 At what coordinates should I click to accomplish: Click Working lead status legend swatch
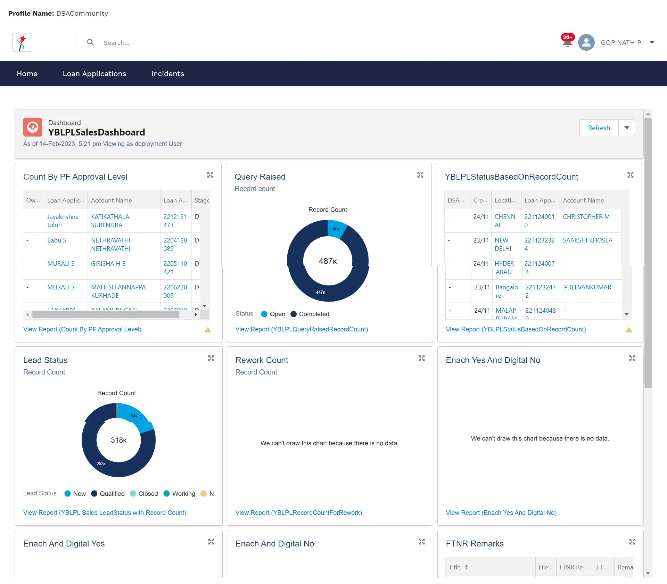pos(166,494)
